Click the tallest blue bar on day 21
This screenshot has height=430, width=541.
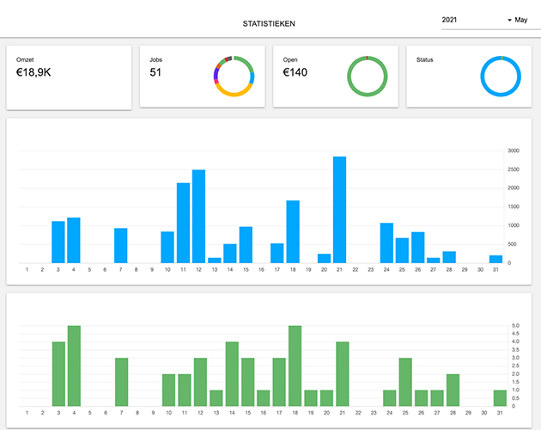click(x=339, y=210)
